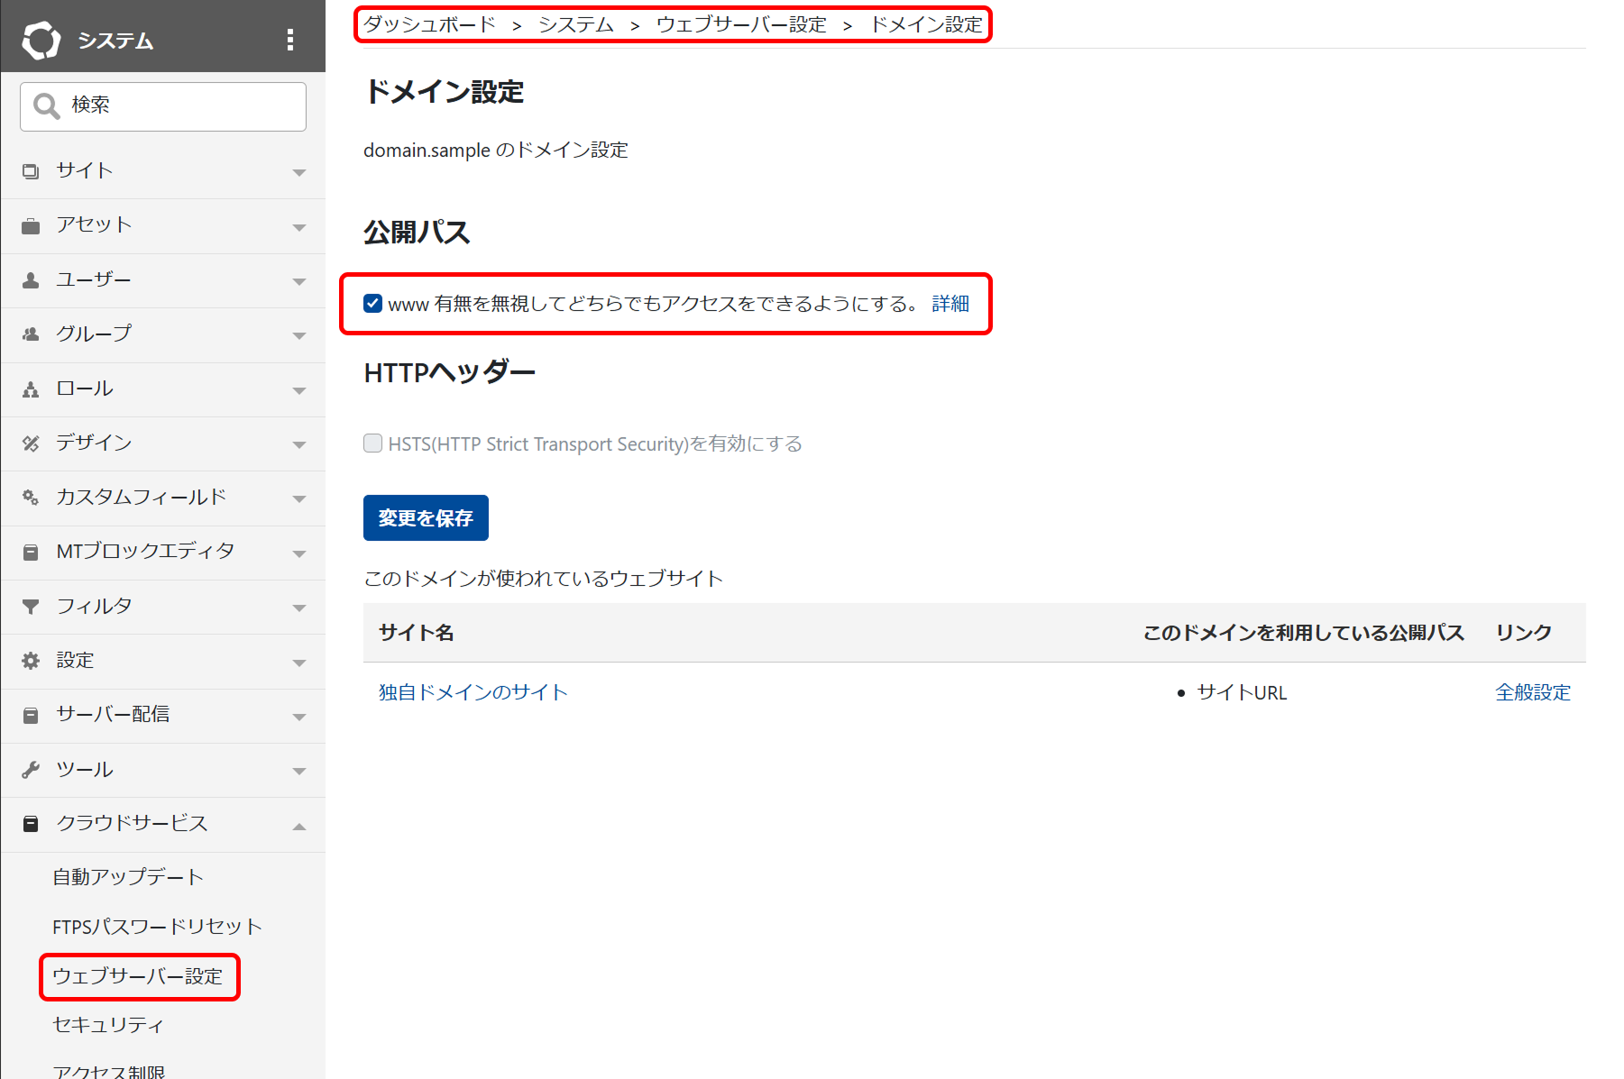This screenshot has height=1079, width=1624.
Task: Open the three-dot menu in sidebar header
Action: tap(289, 40)
